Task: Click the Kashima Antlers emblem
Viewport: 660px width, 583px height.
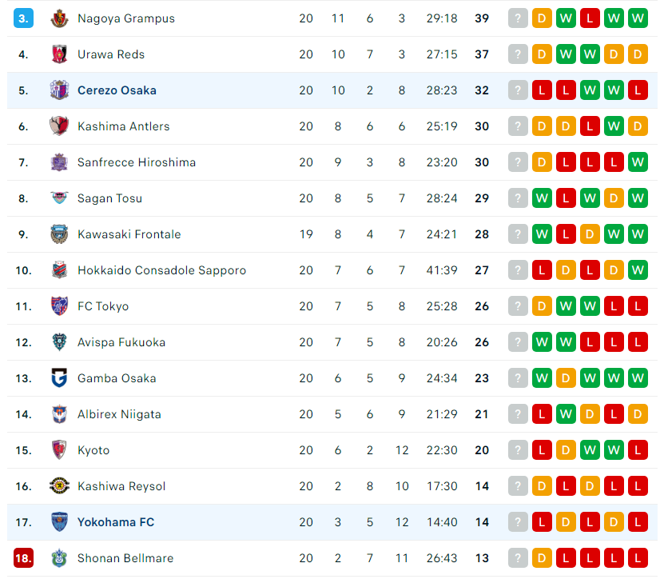Action: 59,126
